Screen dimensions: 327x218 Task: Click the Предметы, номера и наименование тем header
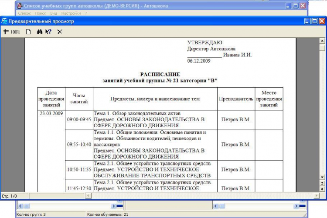pos(155,99)
